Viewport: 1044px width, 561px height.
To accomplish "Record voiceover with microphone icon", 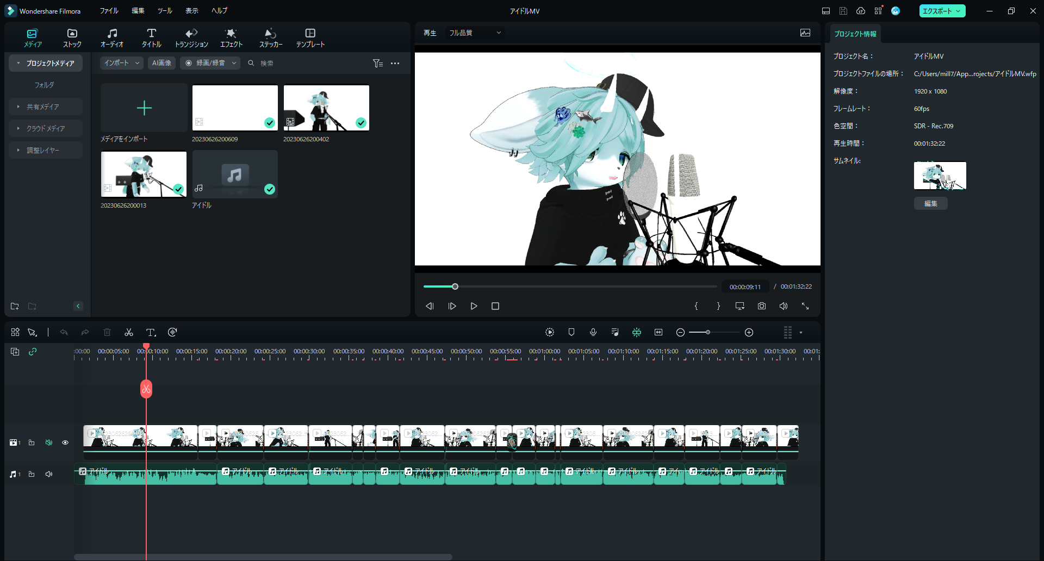I will tap(593, 332).
